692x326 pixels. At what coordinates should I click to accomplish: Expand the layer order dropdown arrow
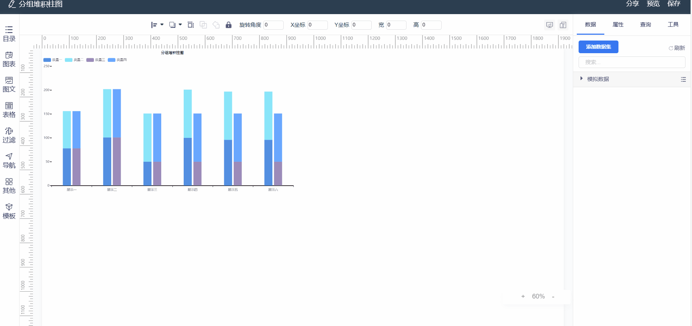[x=180, y=25]
